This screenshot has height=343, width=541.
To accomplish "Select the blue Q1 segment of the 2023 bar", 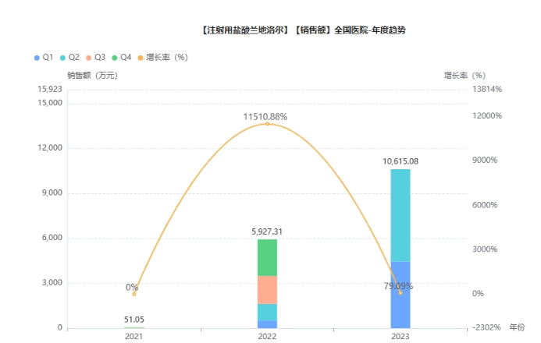I will 400,295.
